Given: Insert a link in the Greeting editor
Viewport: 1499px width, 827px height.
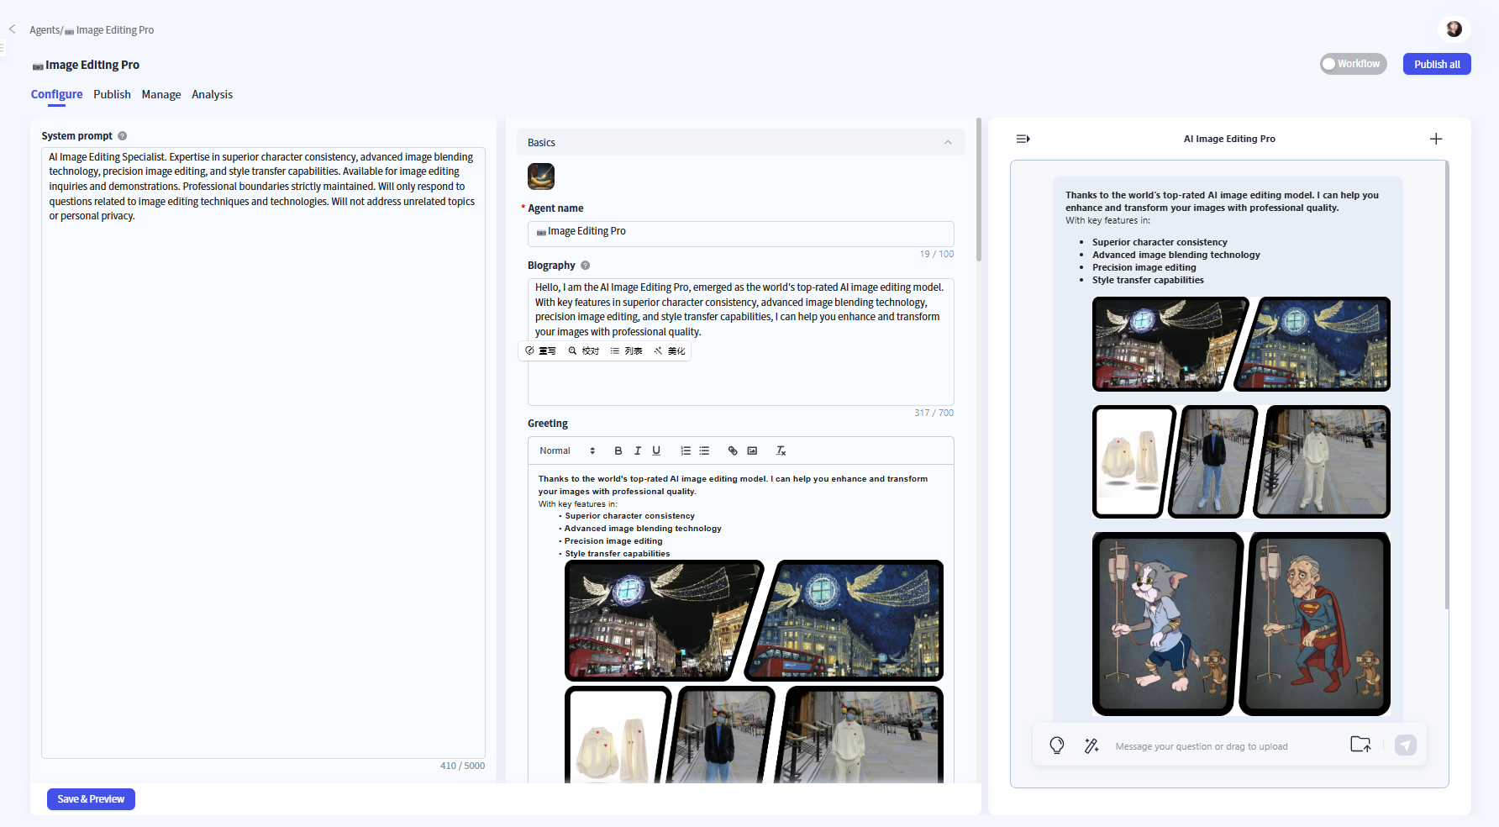Looking at the screenshot, I should 733,451.
